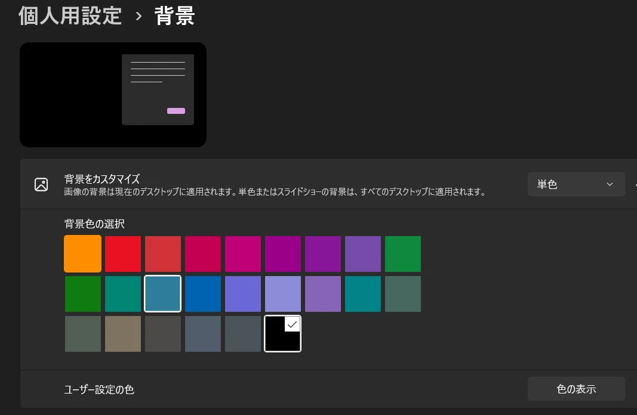Select the dark green swatch in the second row

pyautogui.click(x=83, y=294)
